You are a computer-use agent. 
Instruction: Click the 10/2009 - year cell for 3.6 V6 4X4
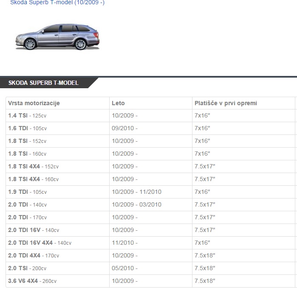click(151, 281)
